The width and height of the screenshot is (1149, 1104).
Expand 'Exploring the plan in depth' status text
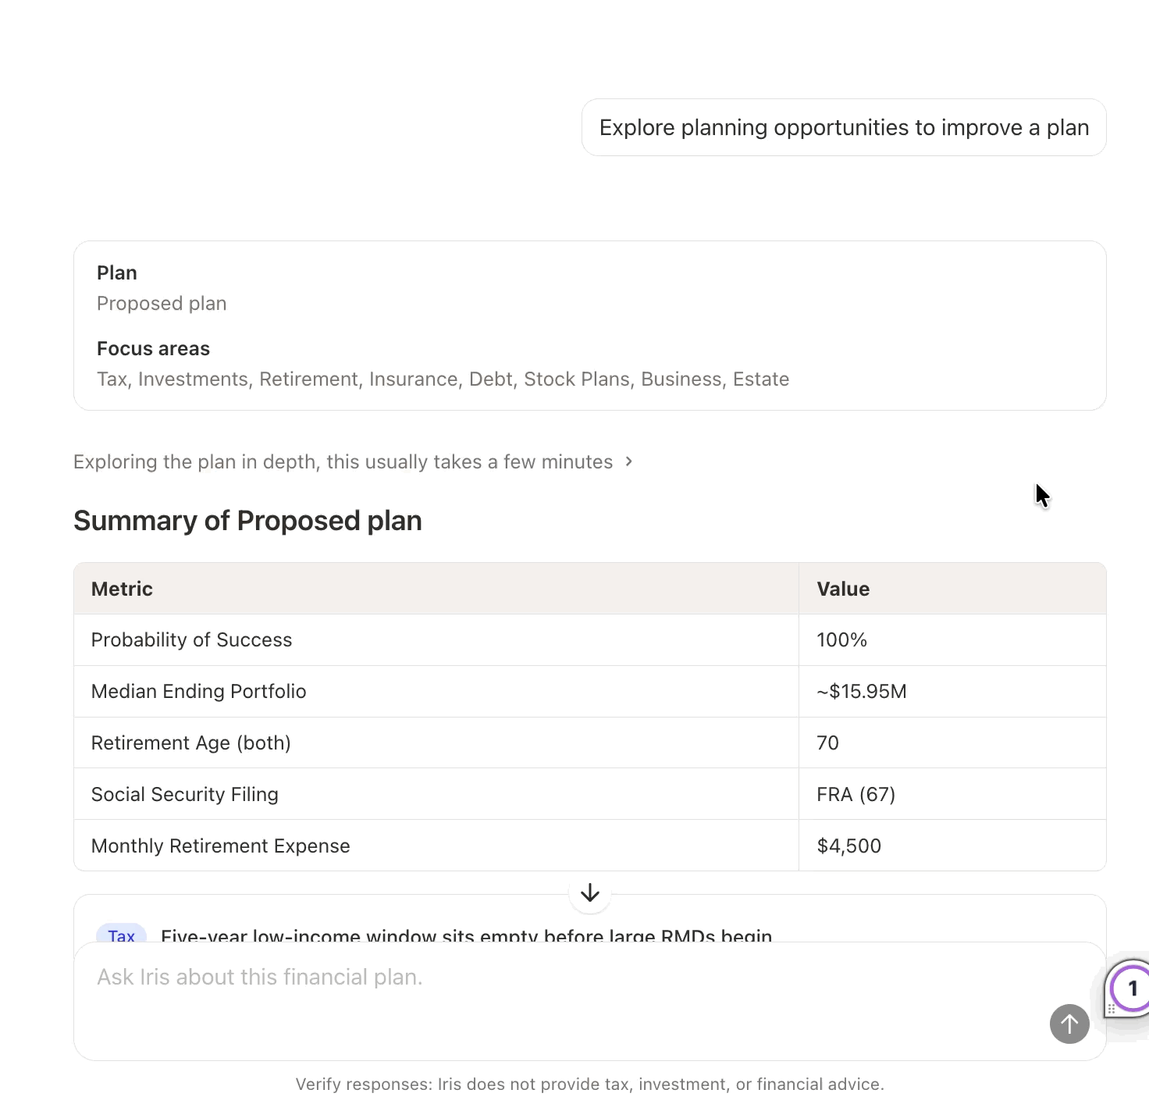pos(343,461)
